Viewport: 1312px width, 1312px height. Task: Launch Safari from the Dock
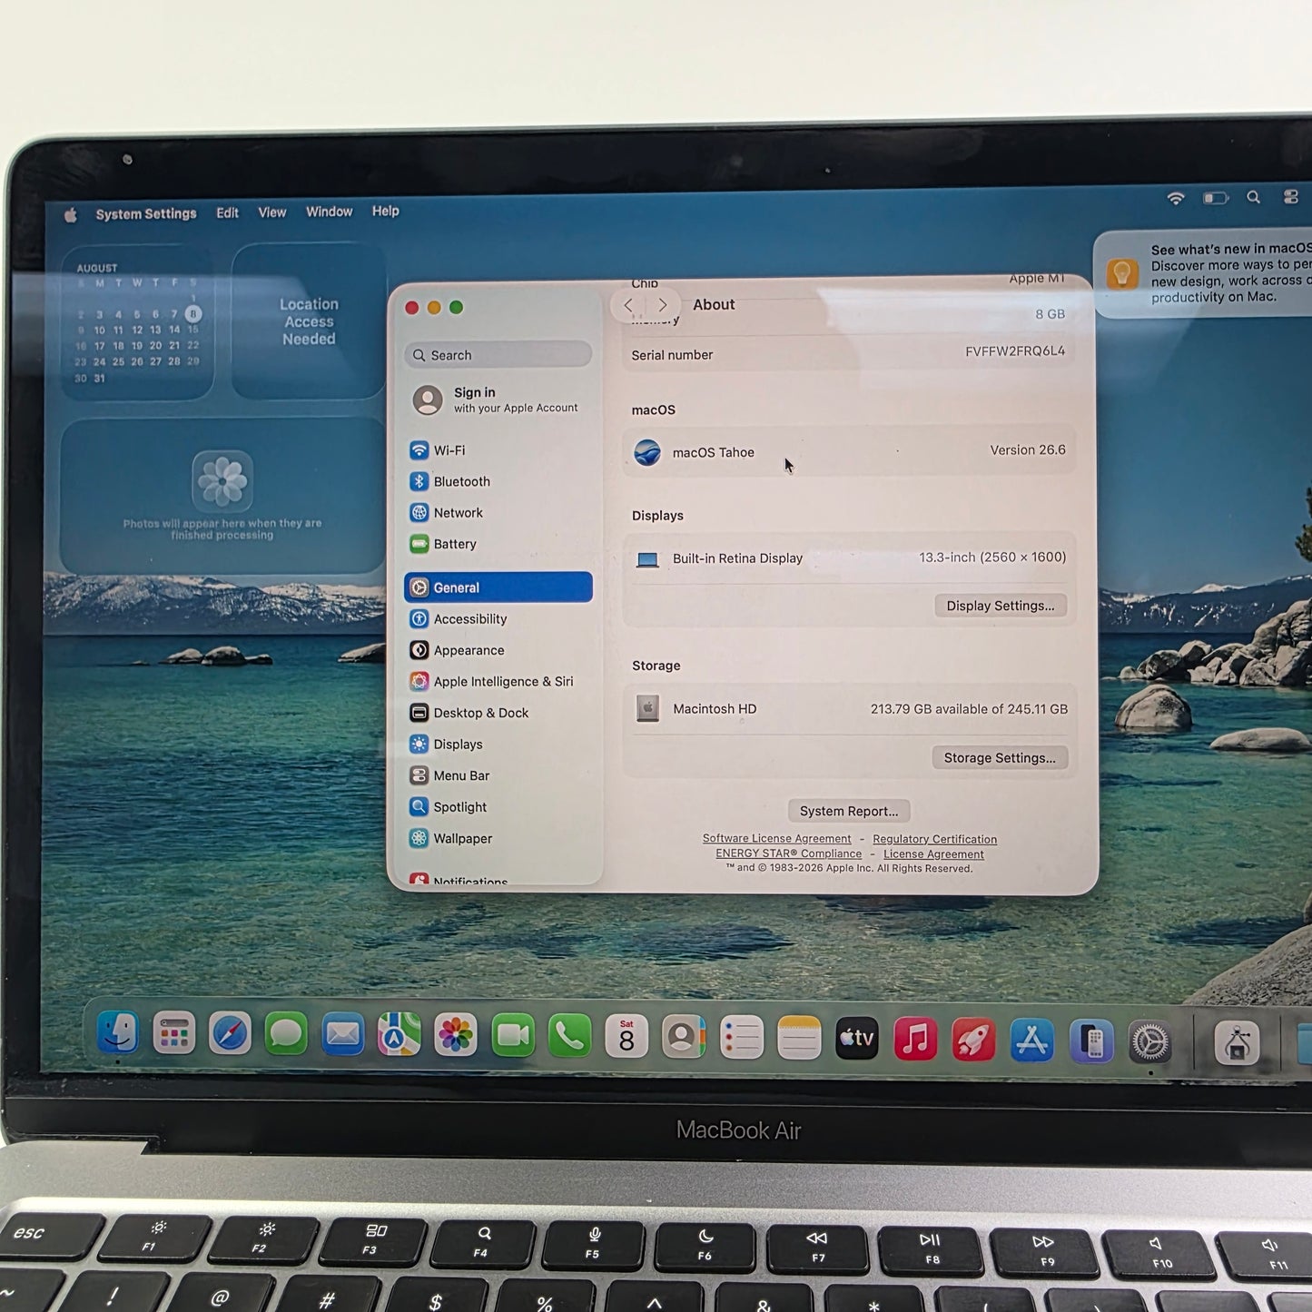(x=230, y=1034)
